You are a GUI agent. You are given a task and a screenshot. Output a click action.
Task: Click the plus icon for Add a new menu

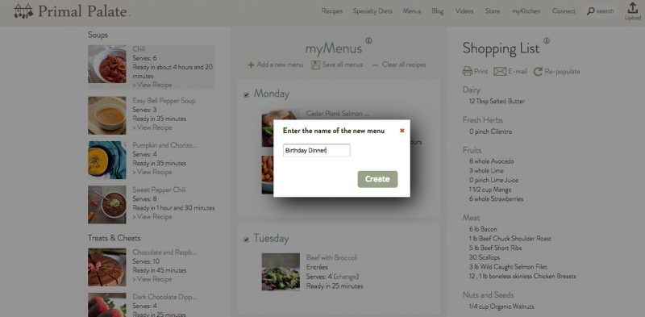coord(251,65)
